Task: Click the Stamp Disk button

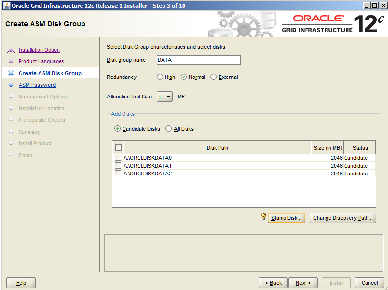Action: click(x=286, y=218)
